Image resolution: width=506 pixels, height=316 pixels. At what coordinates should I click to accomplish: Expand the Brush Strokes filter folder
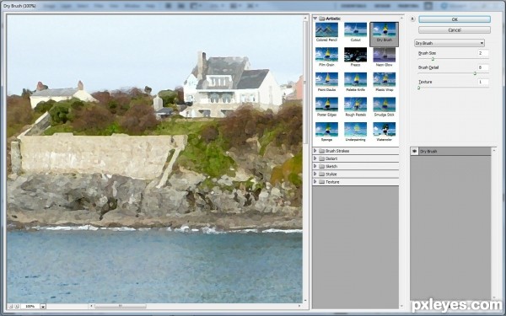coord(315,151)
